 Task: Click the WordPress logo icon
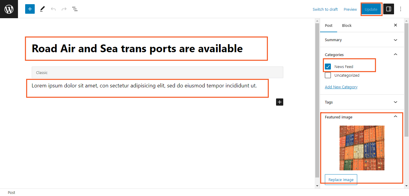click(x=9, y=9)
